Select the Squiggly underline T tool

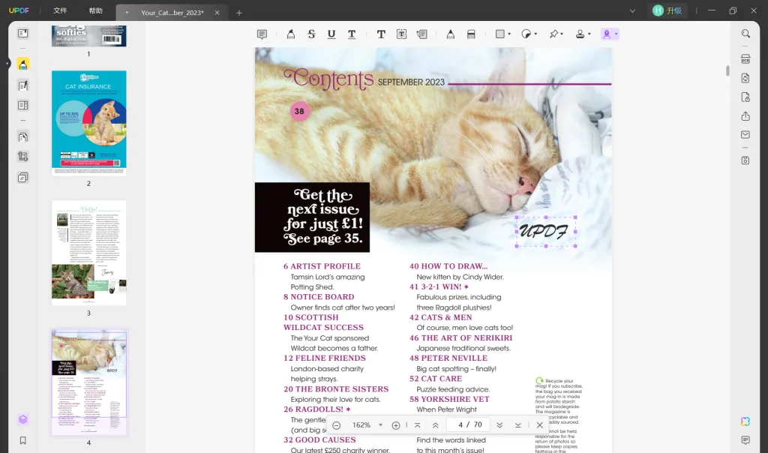tap(352, 34)
